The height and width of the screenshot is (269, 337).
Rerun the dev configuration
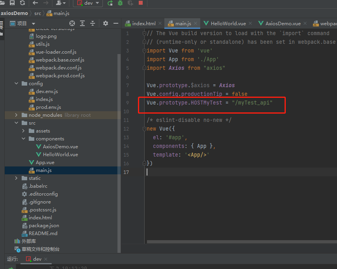point(110,3)
